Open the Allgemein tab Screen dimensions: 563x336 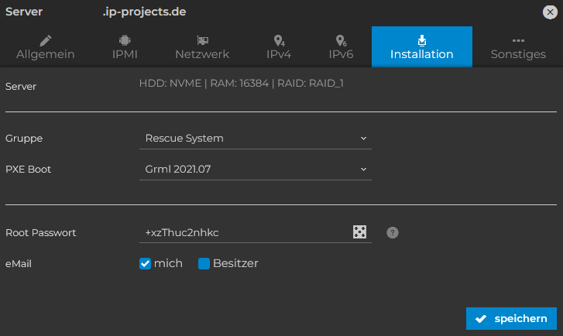click(x=46, y=46)
